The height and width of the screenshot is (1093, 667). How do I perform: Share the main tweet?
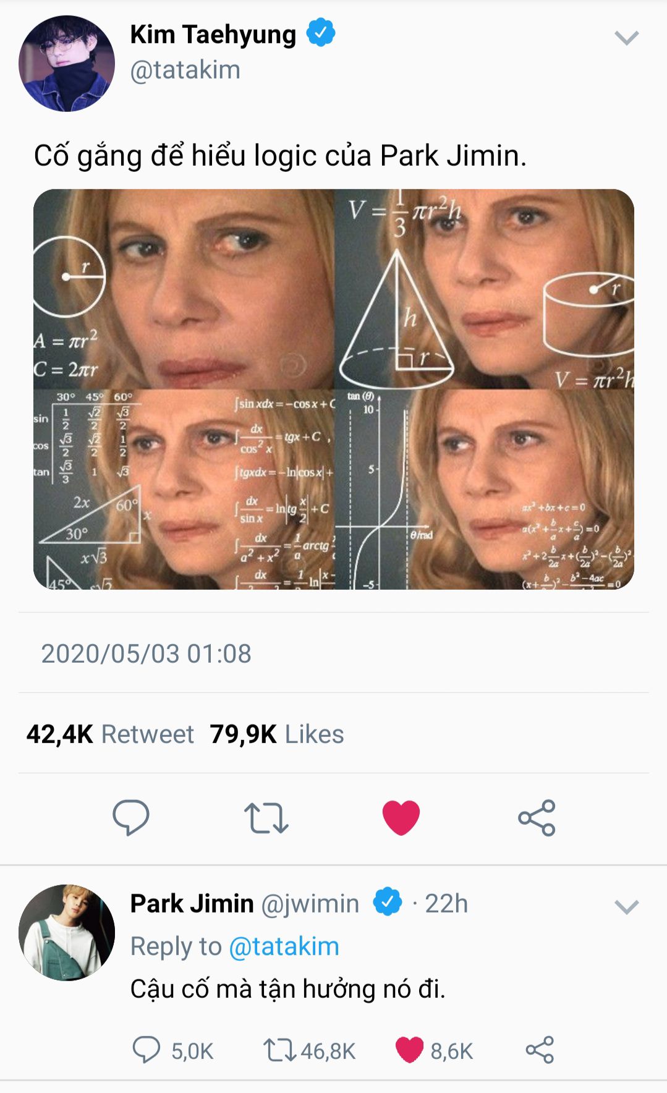pos(537,818)
